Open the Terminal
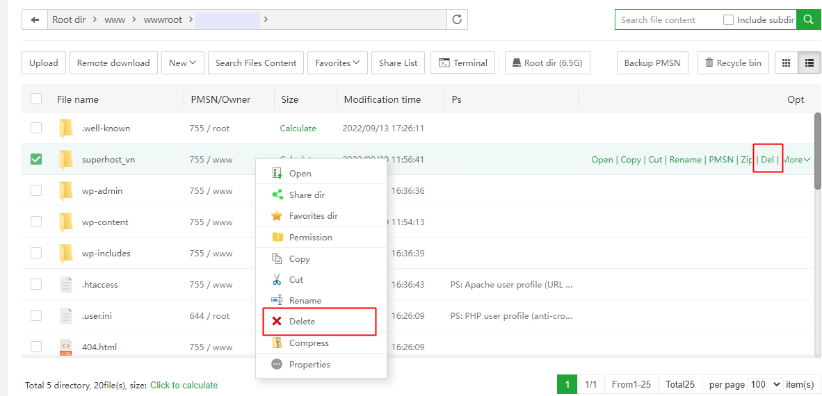 pyautogui.click(x=463, y=63)
